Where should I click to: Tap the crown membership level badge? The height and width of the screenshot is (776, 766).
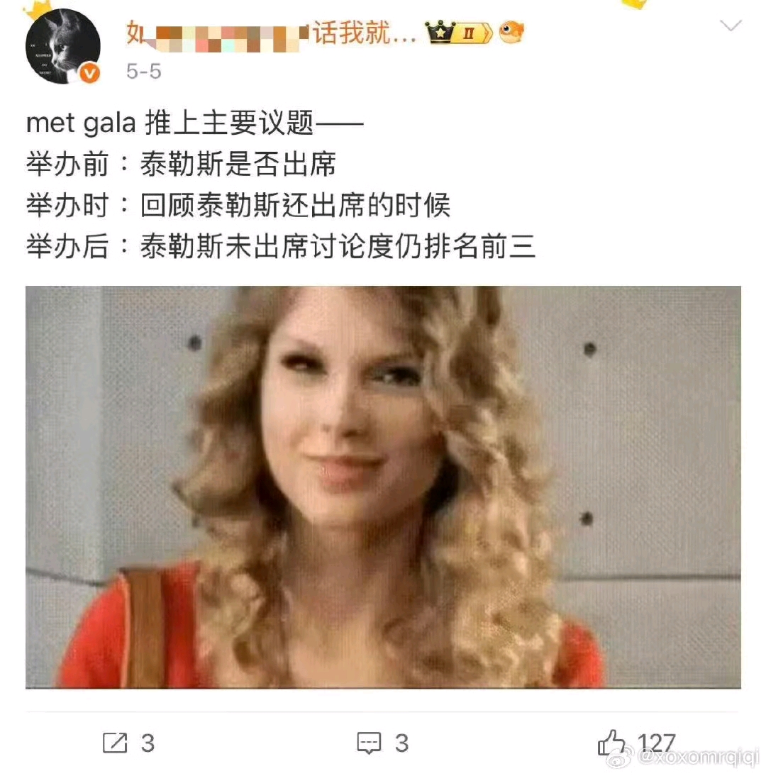coord(459,33)
